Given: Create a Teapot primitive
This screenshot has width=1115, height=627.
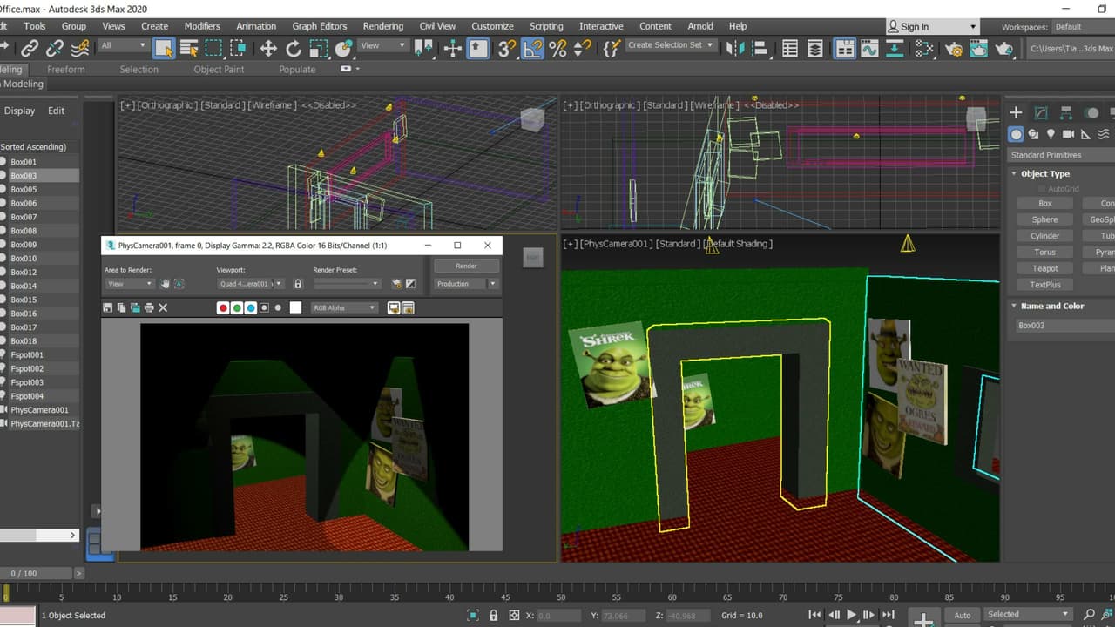Looking at the screenshot, I should pos(1044,268).
